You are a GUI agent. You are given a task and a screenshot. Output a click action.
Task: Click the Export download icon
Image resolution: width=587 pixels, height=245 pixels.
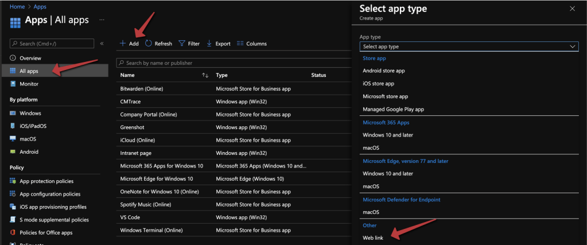[209, 44]
